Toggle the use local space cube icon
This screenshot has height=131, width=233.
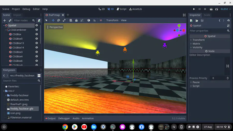pyautogui.click(x=89, y=20)
